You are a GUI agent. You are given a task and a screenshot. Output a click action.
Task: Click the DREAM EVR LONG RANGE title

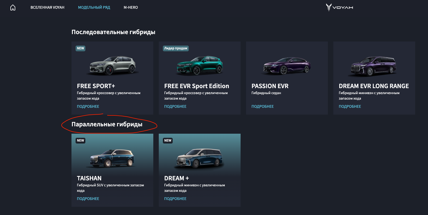[374, 86]
